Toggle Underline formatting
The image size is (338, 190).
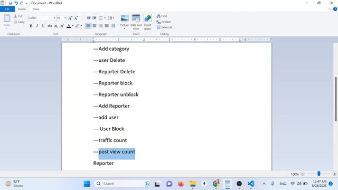pos(43,26)
